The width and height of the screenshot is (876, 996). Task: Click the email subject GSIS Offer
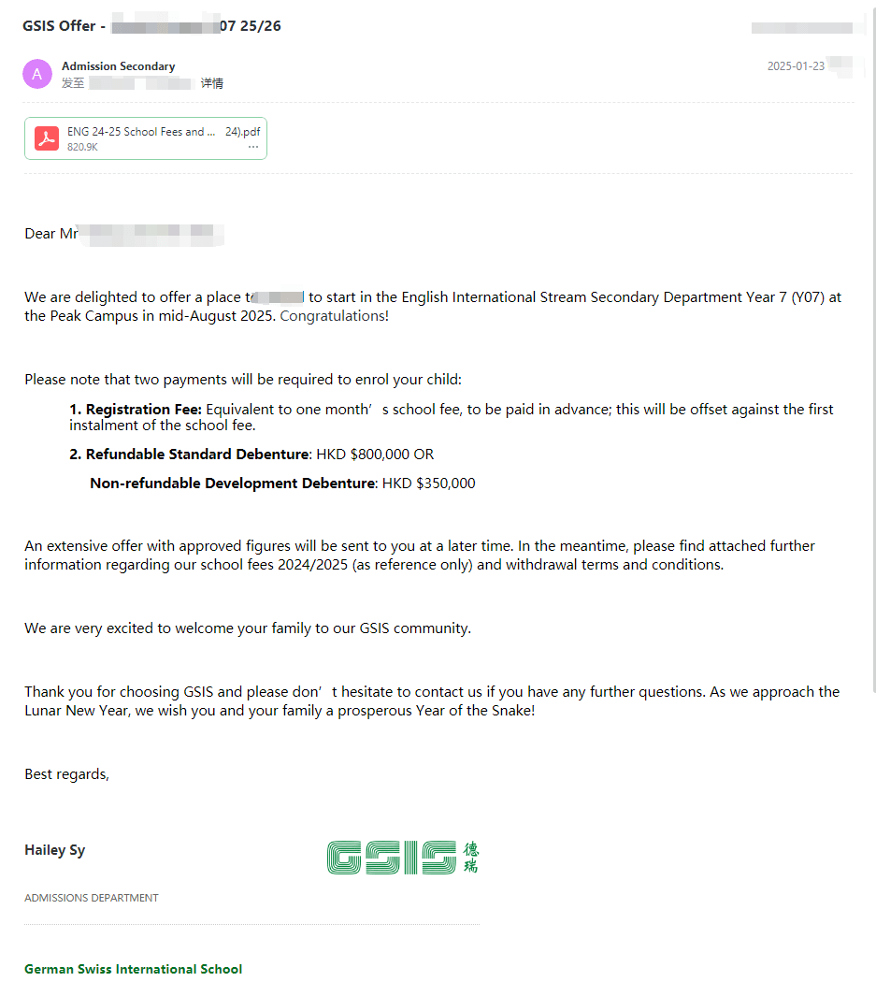coord(59,26)
